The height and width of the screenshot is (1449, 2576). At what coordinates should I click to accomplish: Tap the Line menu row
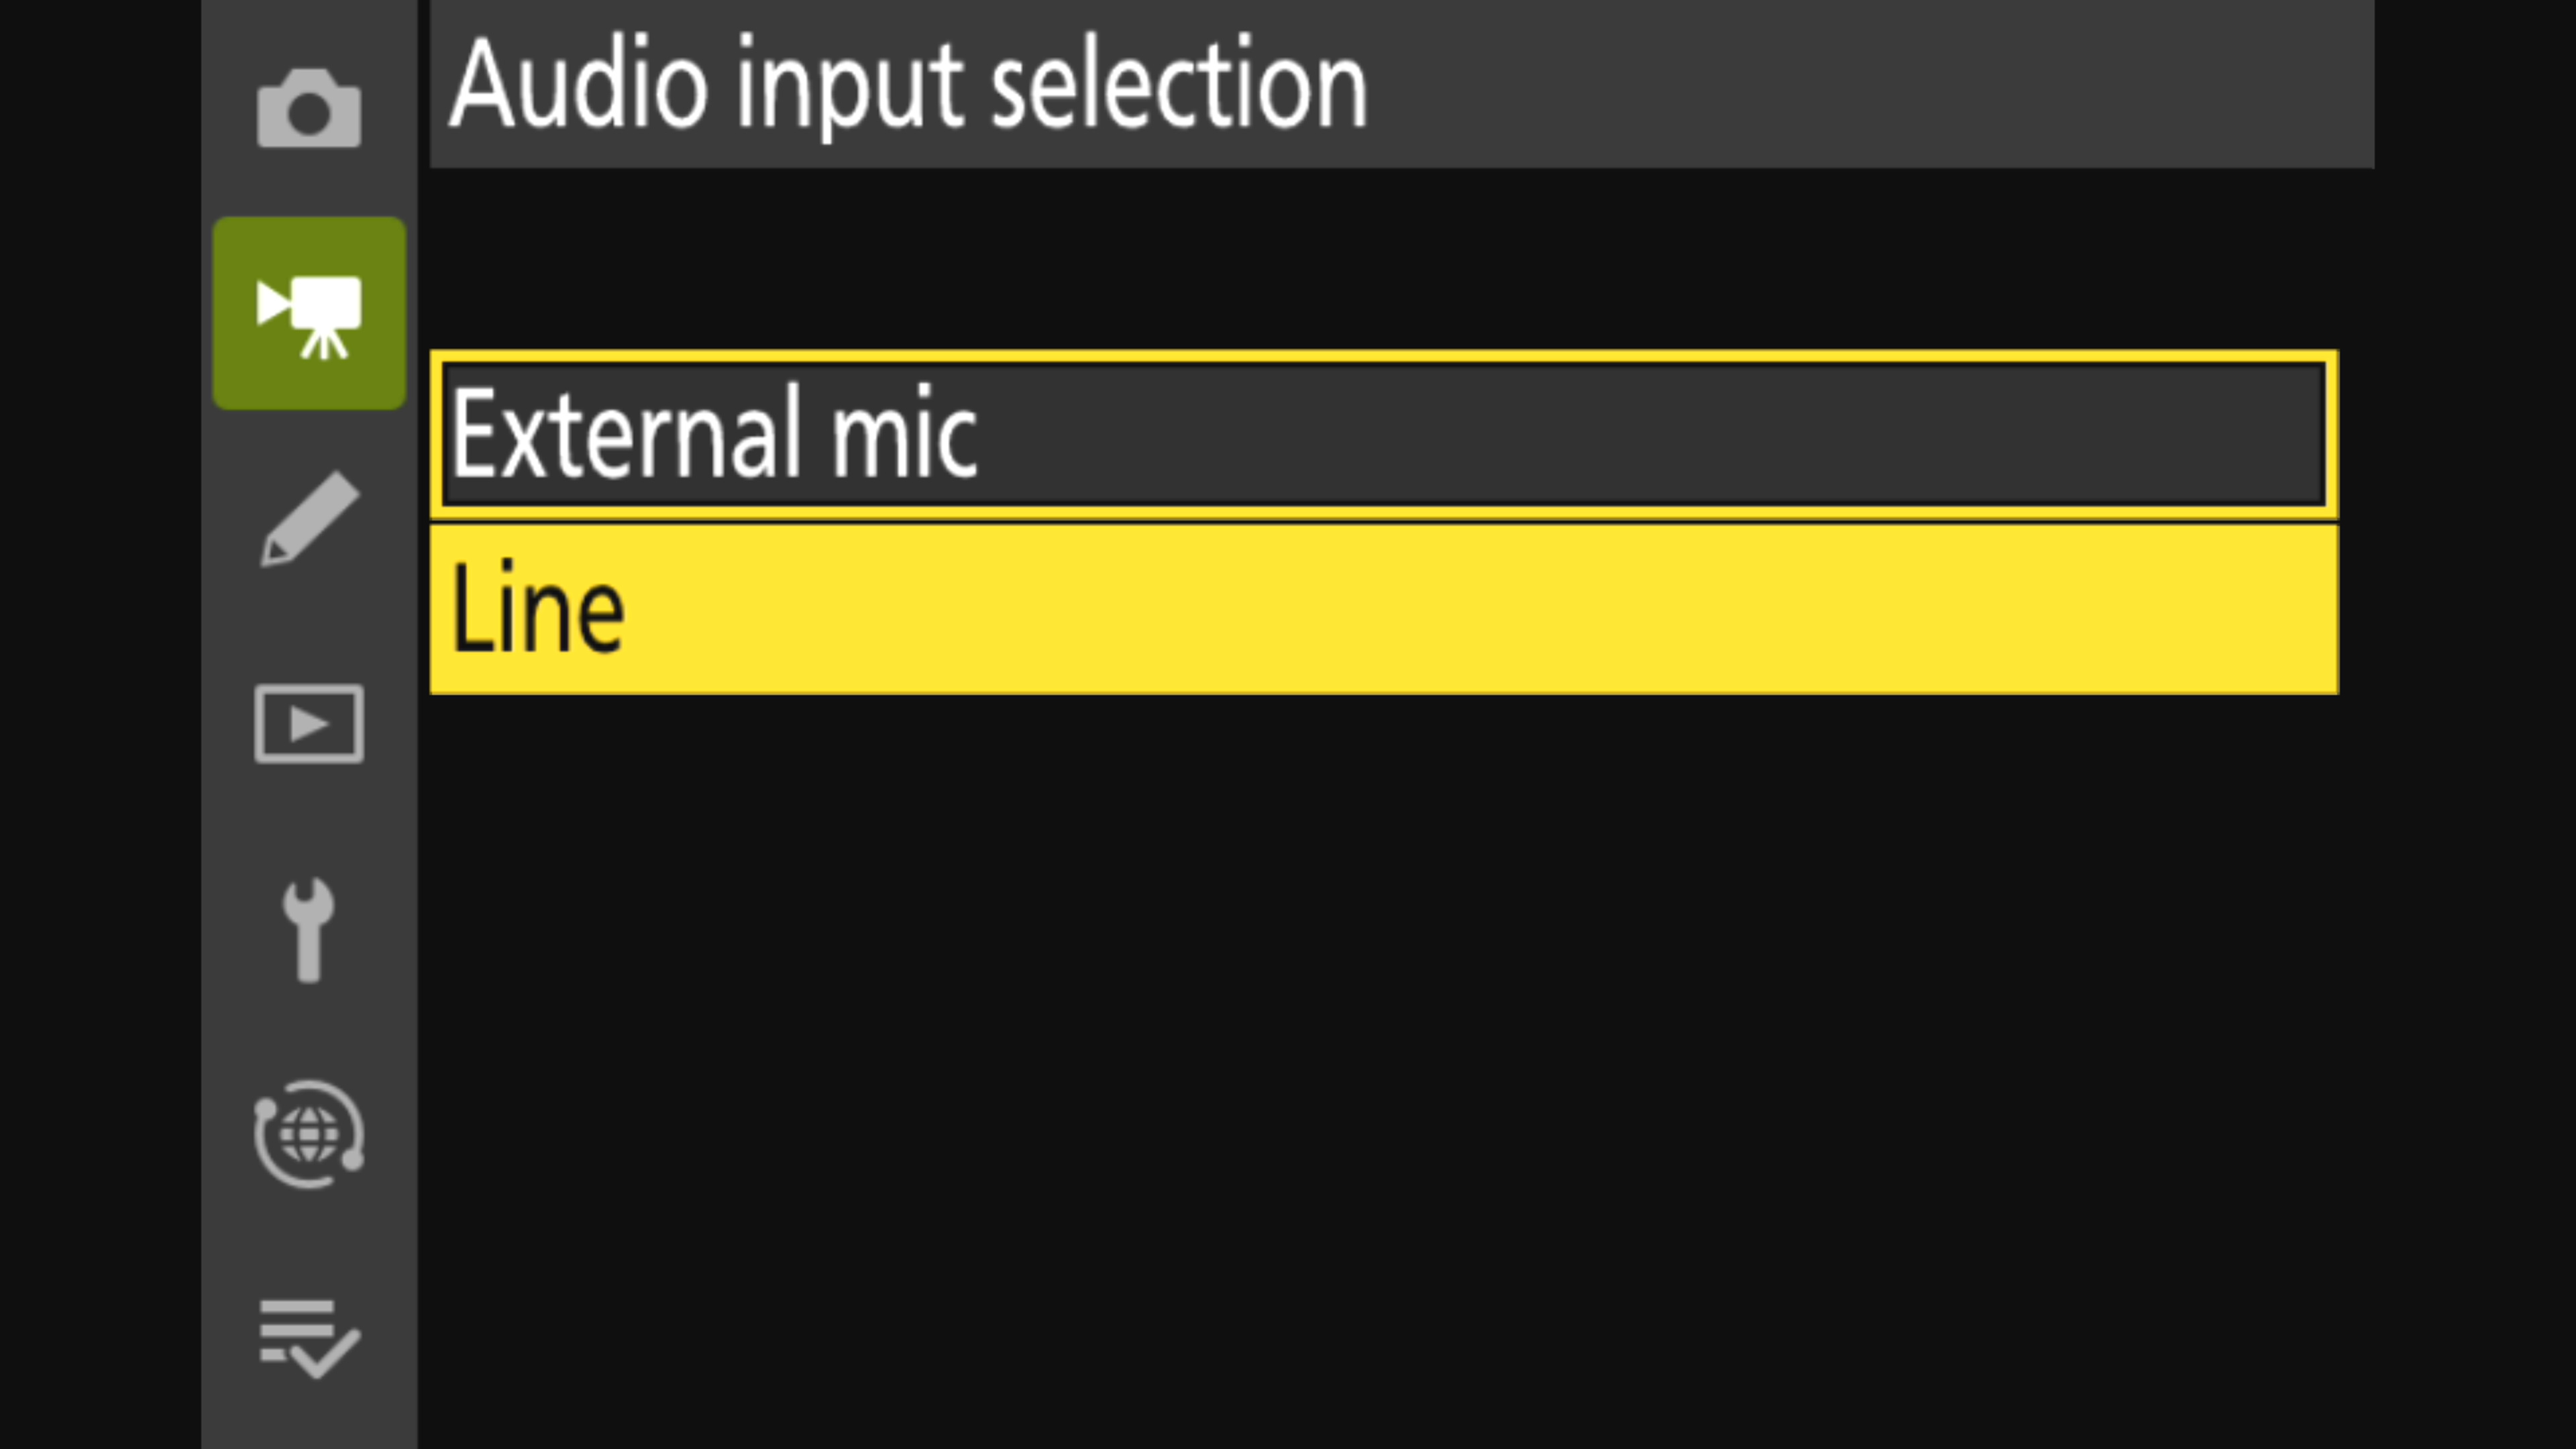tap(1383, 609)
